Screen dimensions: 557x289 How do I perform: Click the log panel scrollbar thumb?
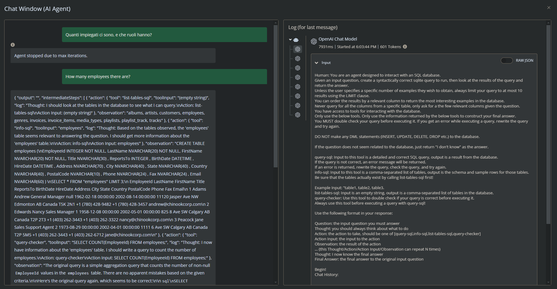coord(549,125)
